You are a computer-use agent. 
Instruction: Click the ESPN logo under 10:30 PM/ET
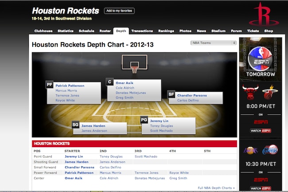261,180
